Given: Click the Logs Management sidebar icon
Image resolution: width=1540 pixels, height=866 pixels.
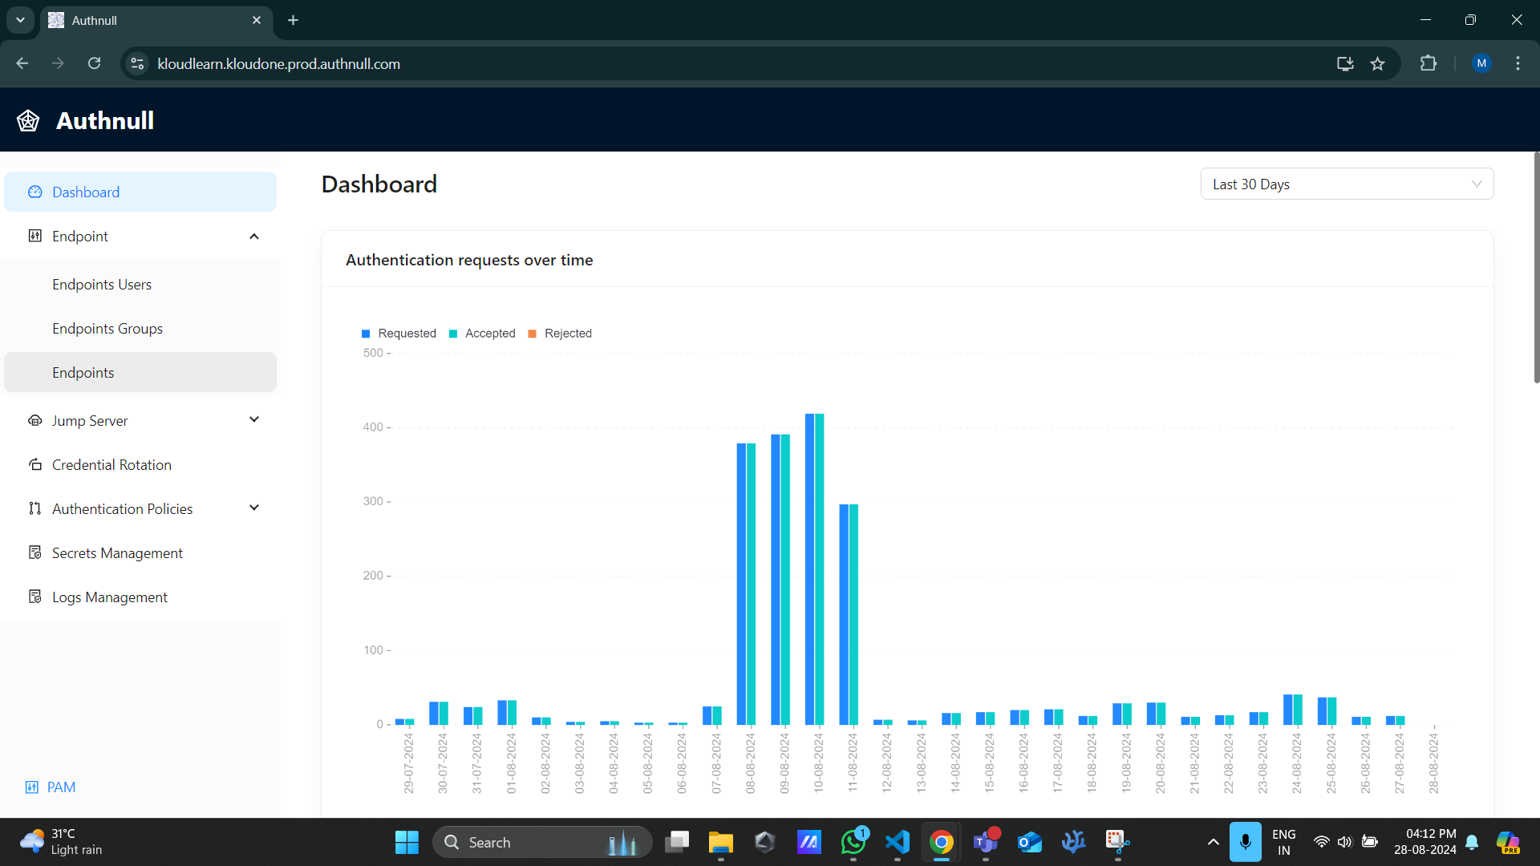Looking at the screenshot, I should 35,597.
